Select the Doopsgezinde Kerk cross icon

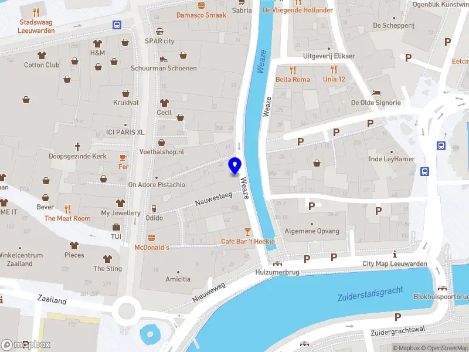77,147
